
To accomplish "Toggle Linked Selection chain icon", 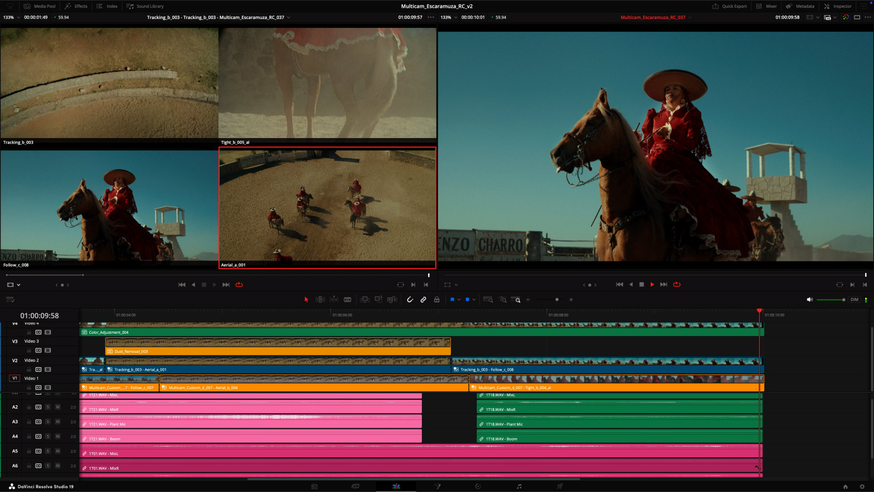I will (423, 300).
